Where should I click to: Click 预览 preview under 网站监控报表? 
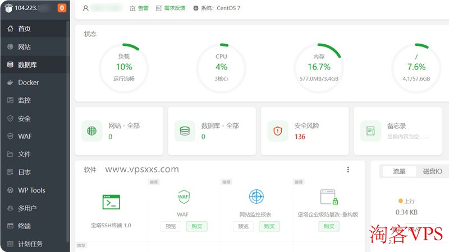pos(243,226)
